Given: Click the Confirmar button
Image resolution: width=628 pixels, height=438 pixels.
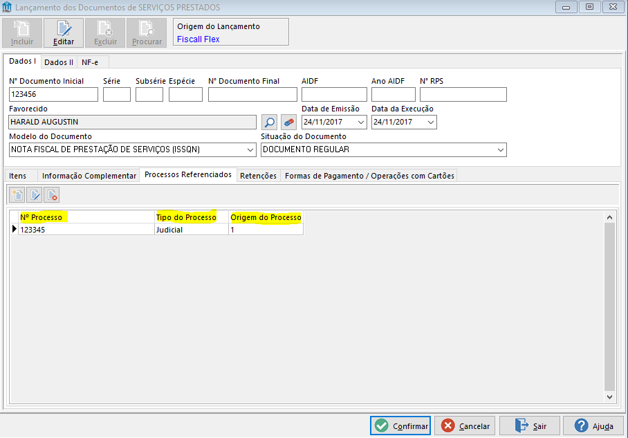Looking at the screenshot, I should click(400, 426).
